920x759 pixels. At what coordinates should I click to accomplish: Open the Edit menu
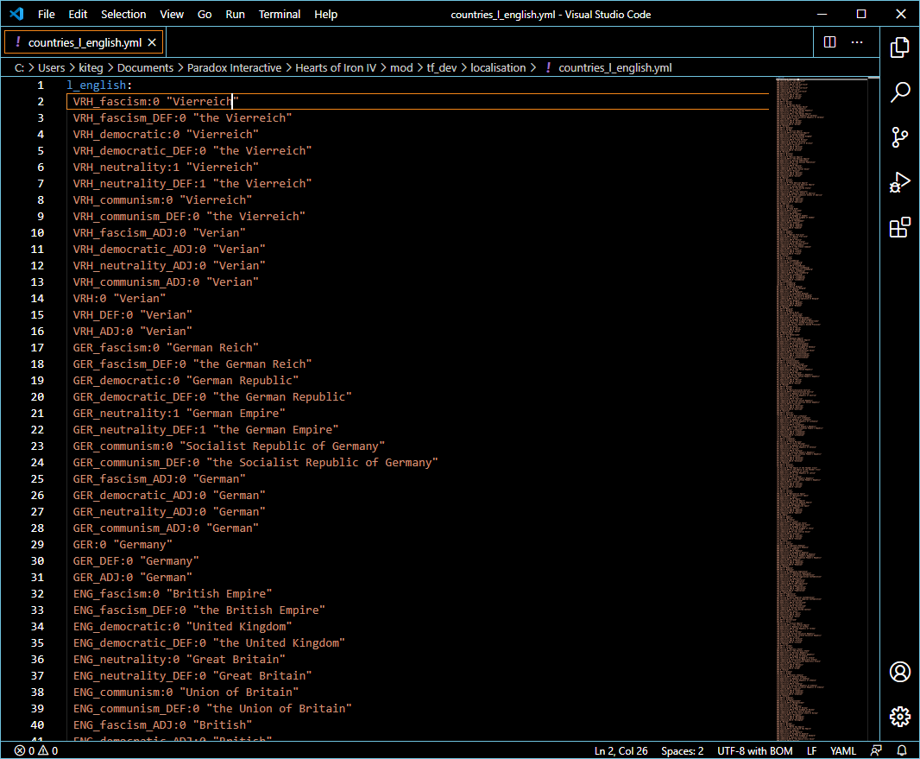pyautogui.click(x=78, y=14)
